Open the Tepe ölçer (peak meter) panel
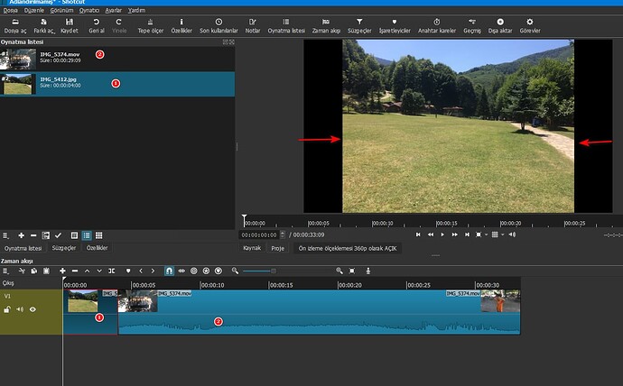This screenshot has height=386, width=623. (151, 26)
